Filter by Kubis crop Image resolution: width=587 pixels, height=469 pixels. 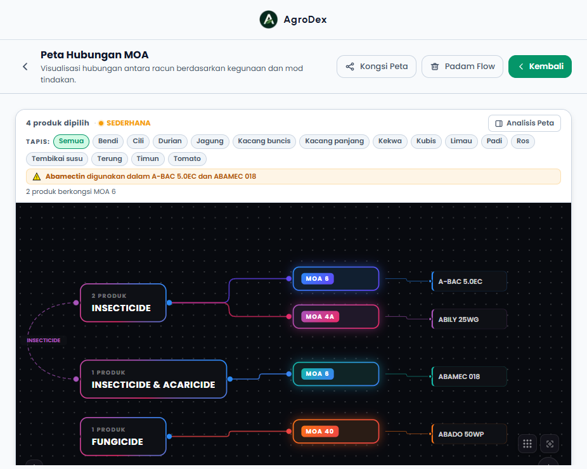pyautogui.click(x=426, y=141)
